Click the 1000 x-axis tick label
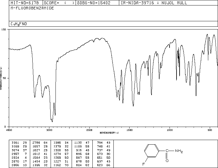 170,130
